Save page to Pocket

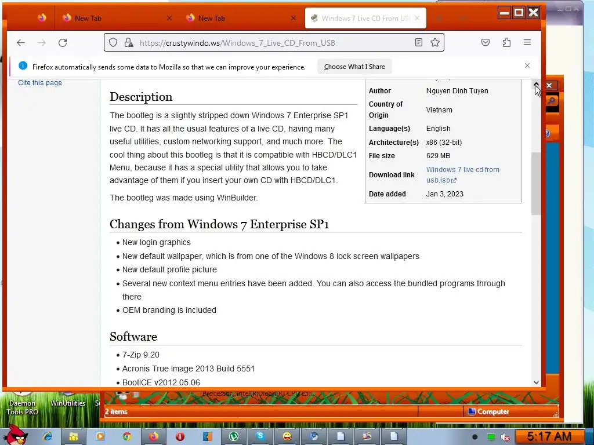click(x=486, y=42)
